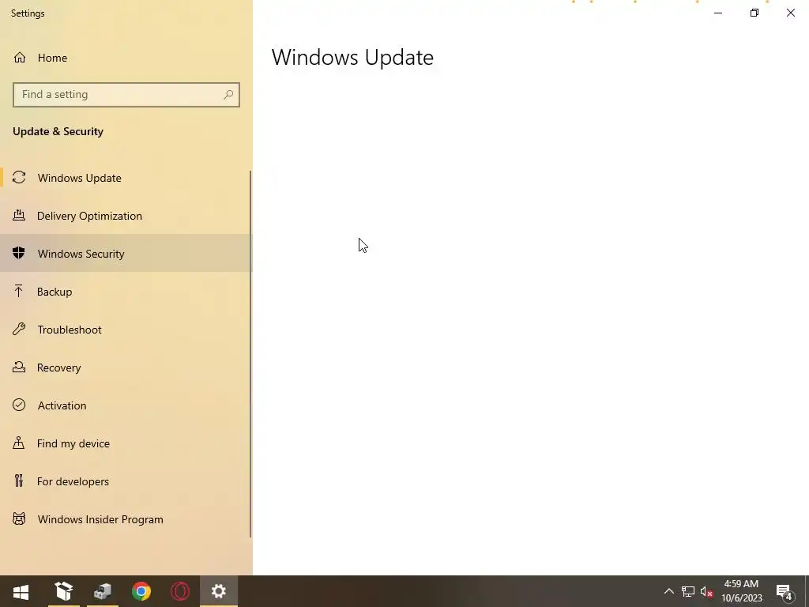
Task: Click the Backup up-arrow icon
Action: 19,291
